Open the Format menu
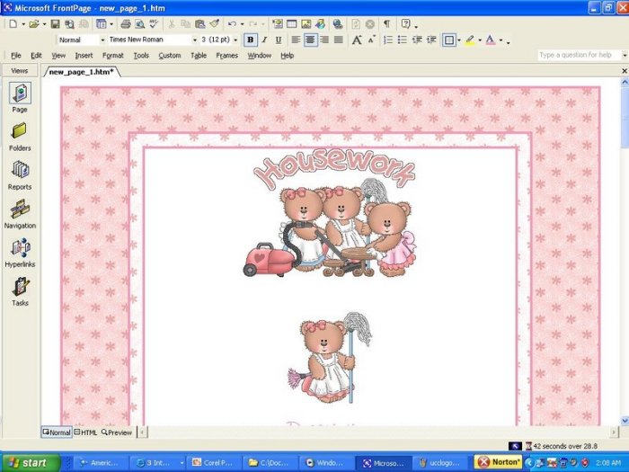Viewport: 629px width, 472px height. tap(112, 56)
